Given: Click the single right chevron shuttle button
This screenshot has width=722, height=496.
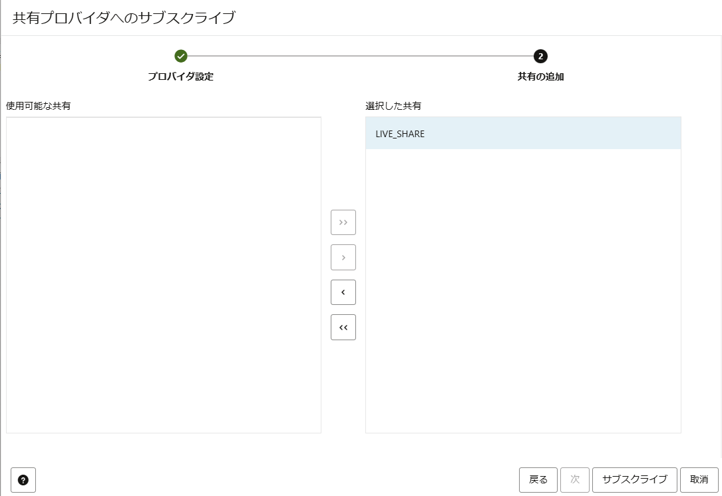Looking at the screenshot, I should 343,257.
